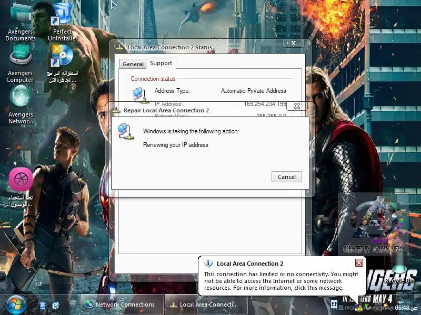Viewport: 421px width, 315px height.
Task: Click the Windows Start orb
Action: (x=16, y=304)
